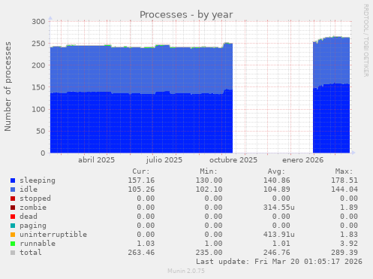
Task: Click total minimum value 235.00
Action: click(209, 253)
